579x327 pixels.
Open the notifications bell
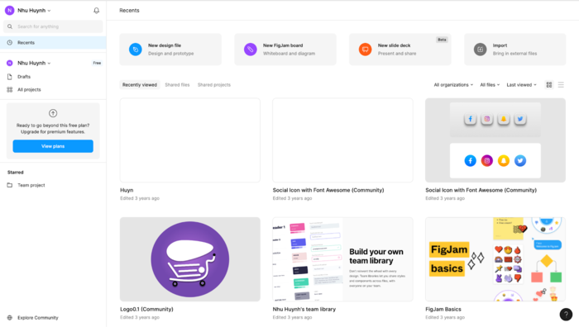[97, 11]
